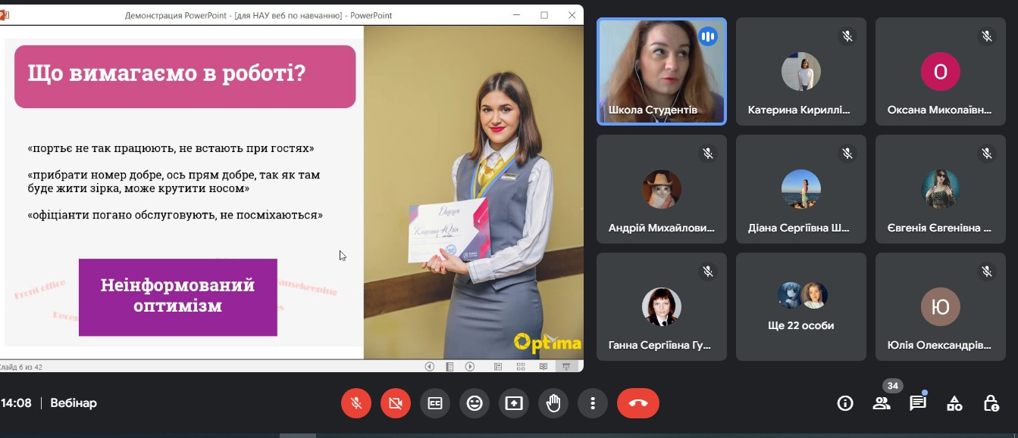This screenshot has width=1018, height=438.
Task: Switch to Slide Sorter view
Action: click(x=521, y=366)
